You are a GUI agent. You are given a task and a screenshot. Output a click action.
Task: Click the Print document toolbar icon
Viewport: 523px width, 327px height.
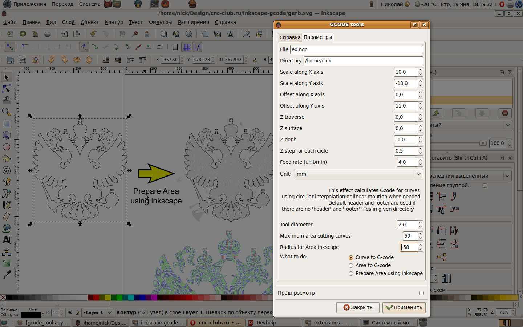(48, 34)
